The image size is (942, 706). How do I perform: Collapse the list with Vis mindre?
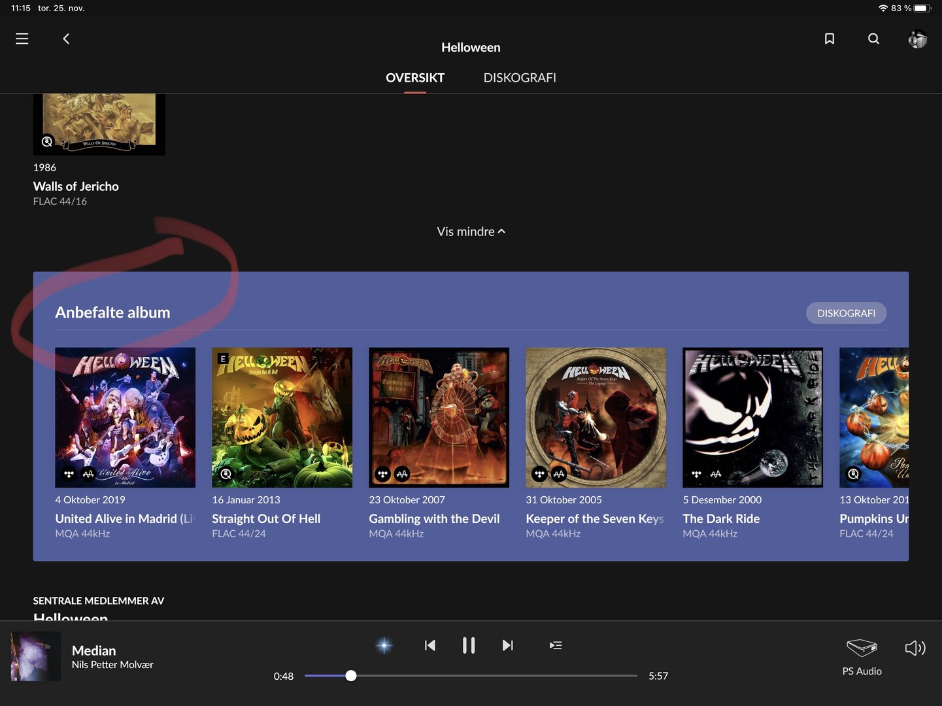[471, 231]
